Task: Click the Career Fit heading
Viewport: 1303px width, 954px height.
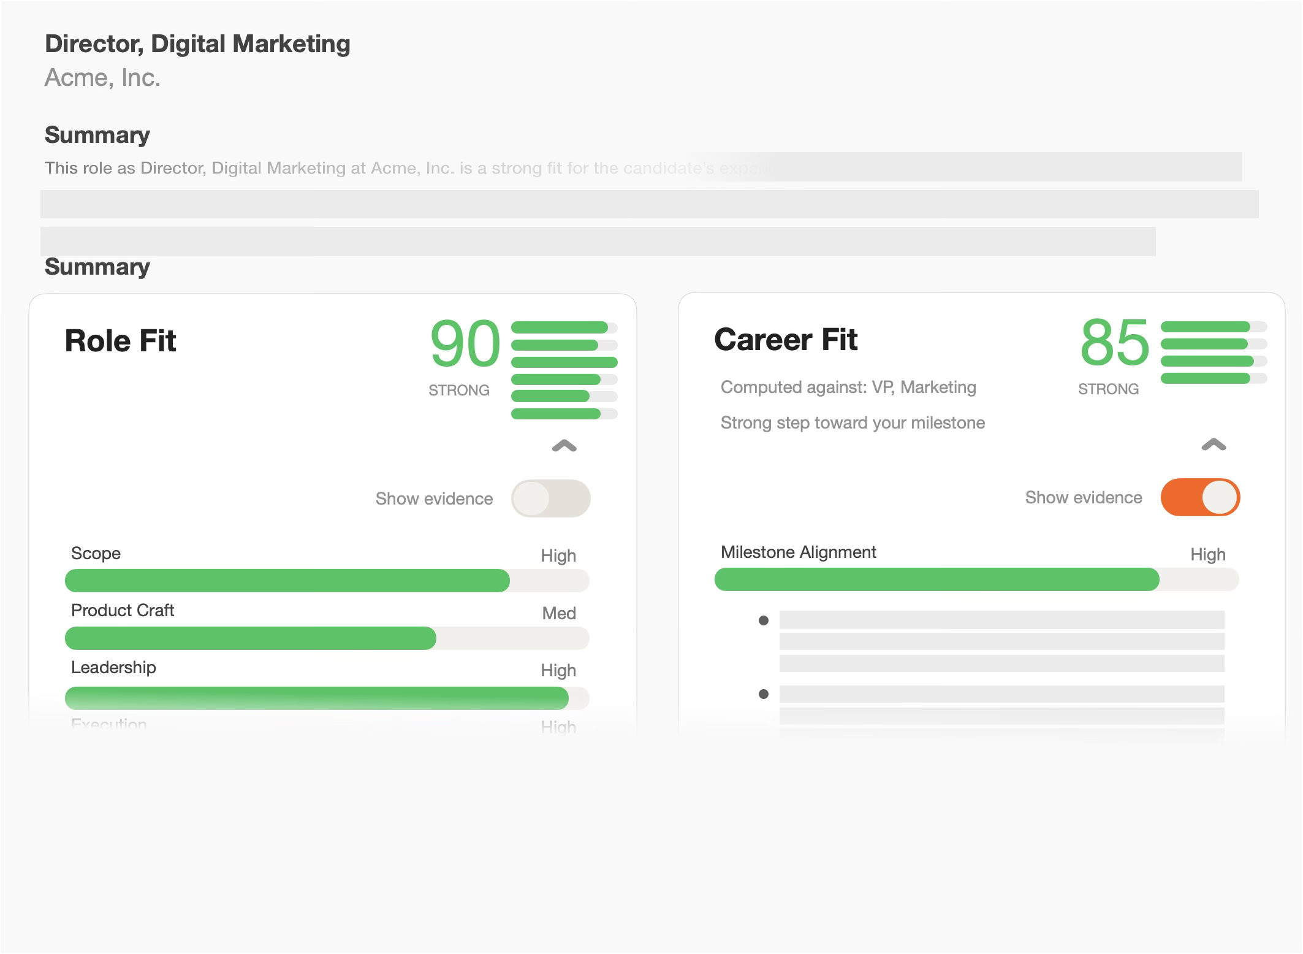Action: click(786, 340)
